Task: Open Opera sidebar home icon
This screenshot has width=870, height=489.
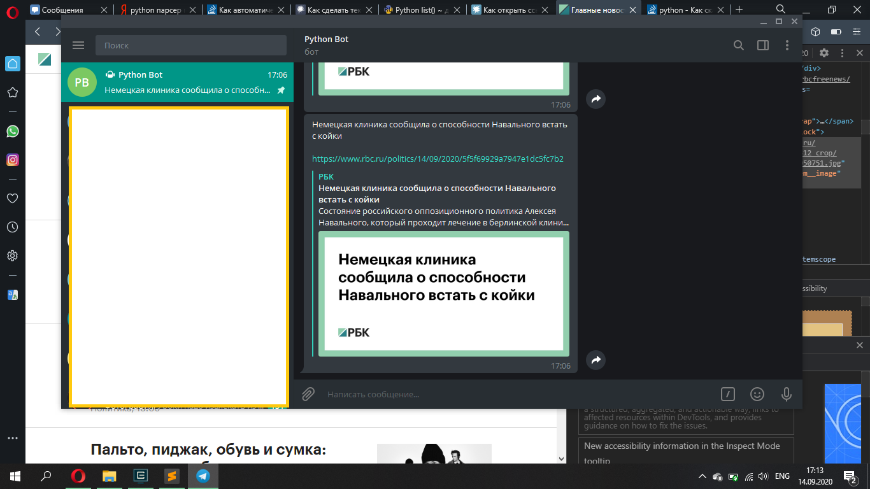Action: (x=12, y=63)
